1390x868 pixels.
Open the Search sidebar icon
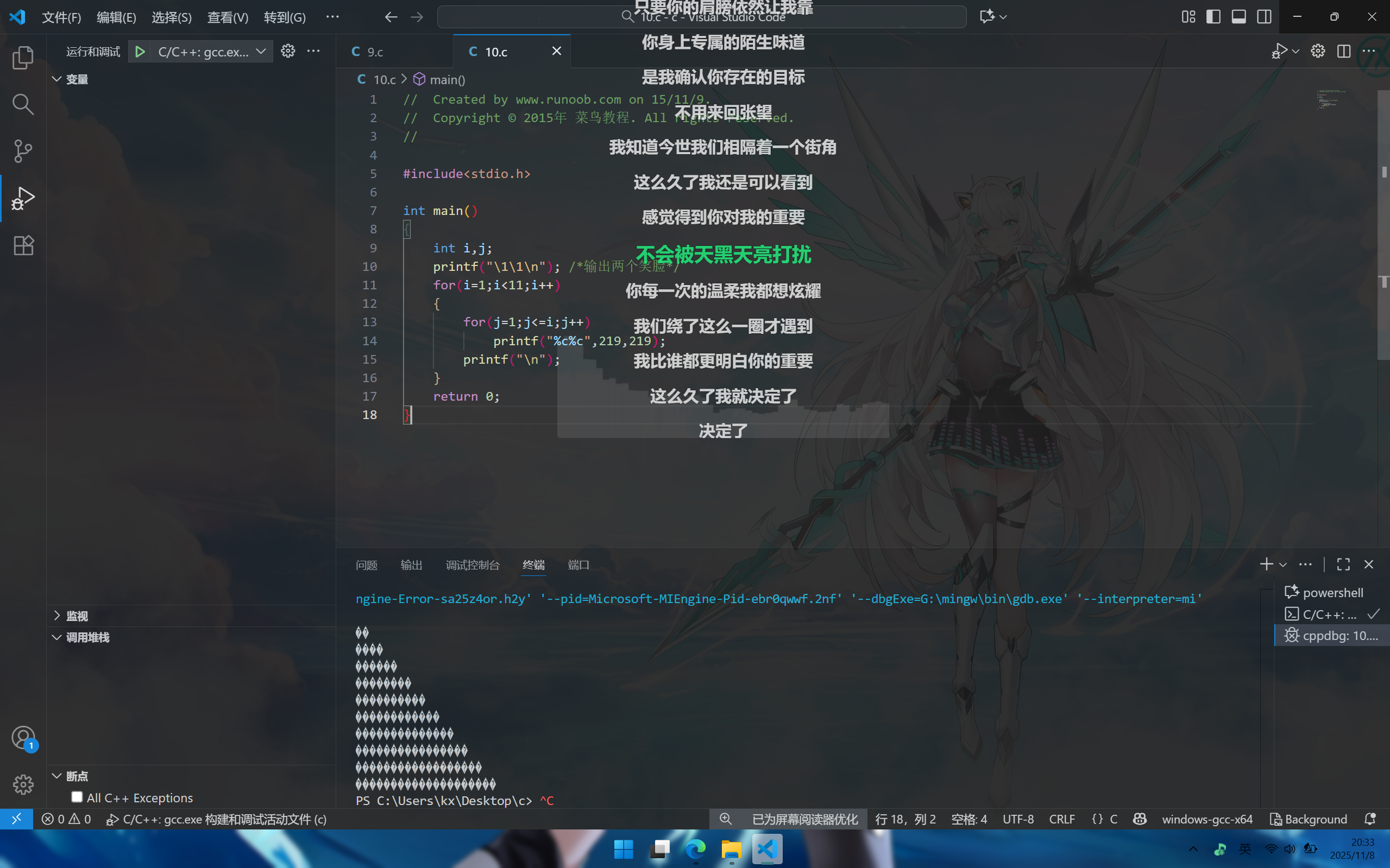click(x=23, y=104)
